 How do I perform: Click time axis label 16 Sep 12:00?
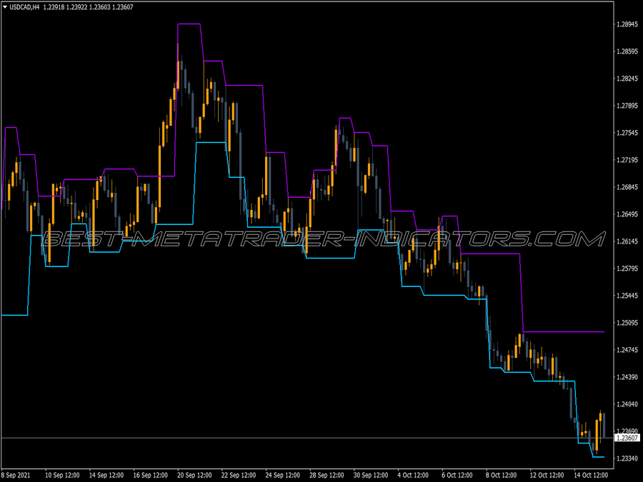coord(151,475)
